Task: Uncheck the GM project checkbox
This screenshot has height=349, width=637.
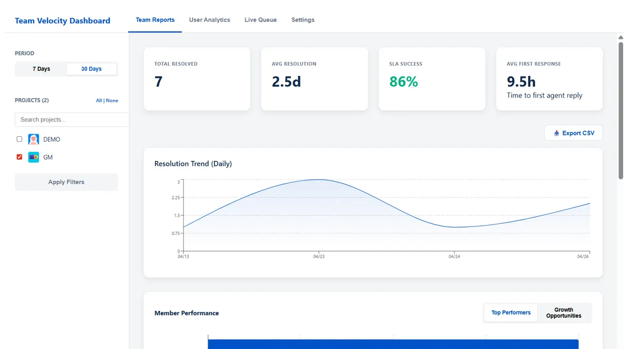Action: tap(20, 157)
